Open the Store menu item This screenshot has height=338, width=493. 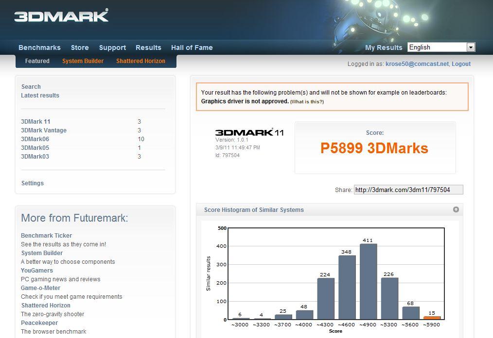80,48
